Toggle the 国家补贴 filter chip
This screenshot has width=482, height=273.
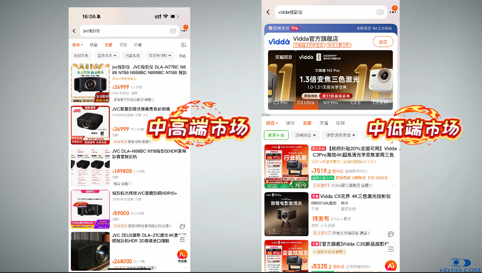(x=276, y=135)
